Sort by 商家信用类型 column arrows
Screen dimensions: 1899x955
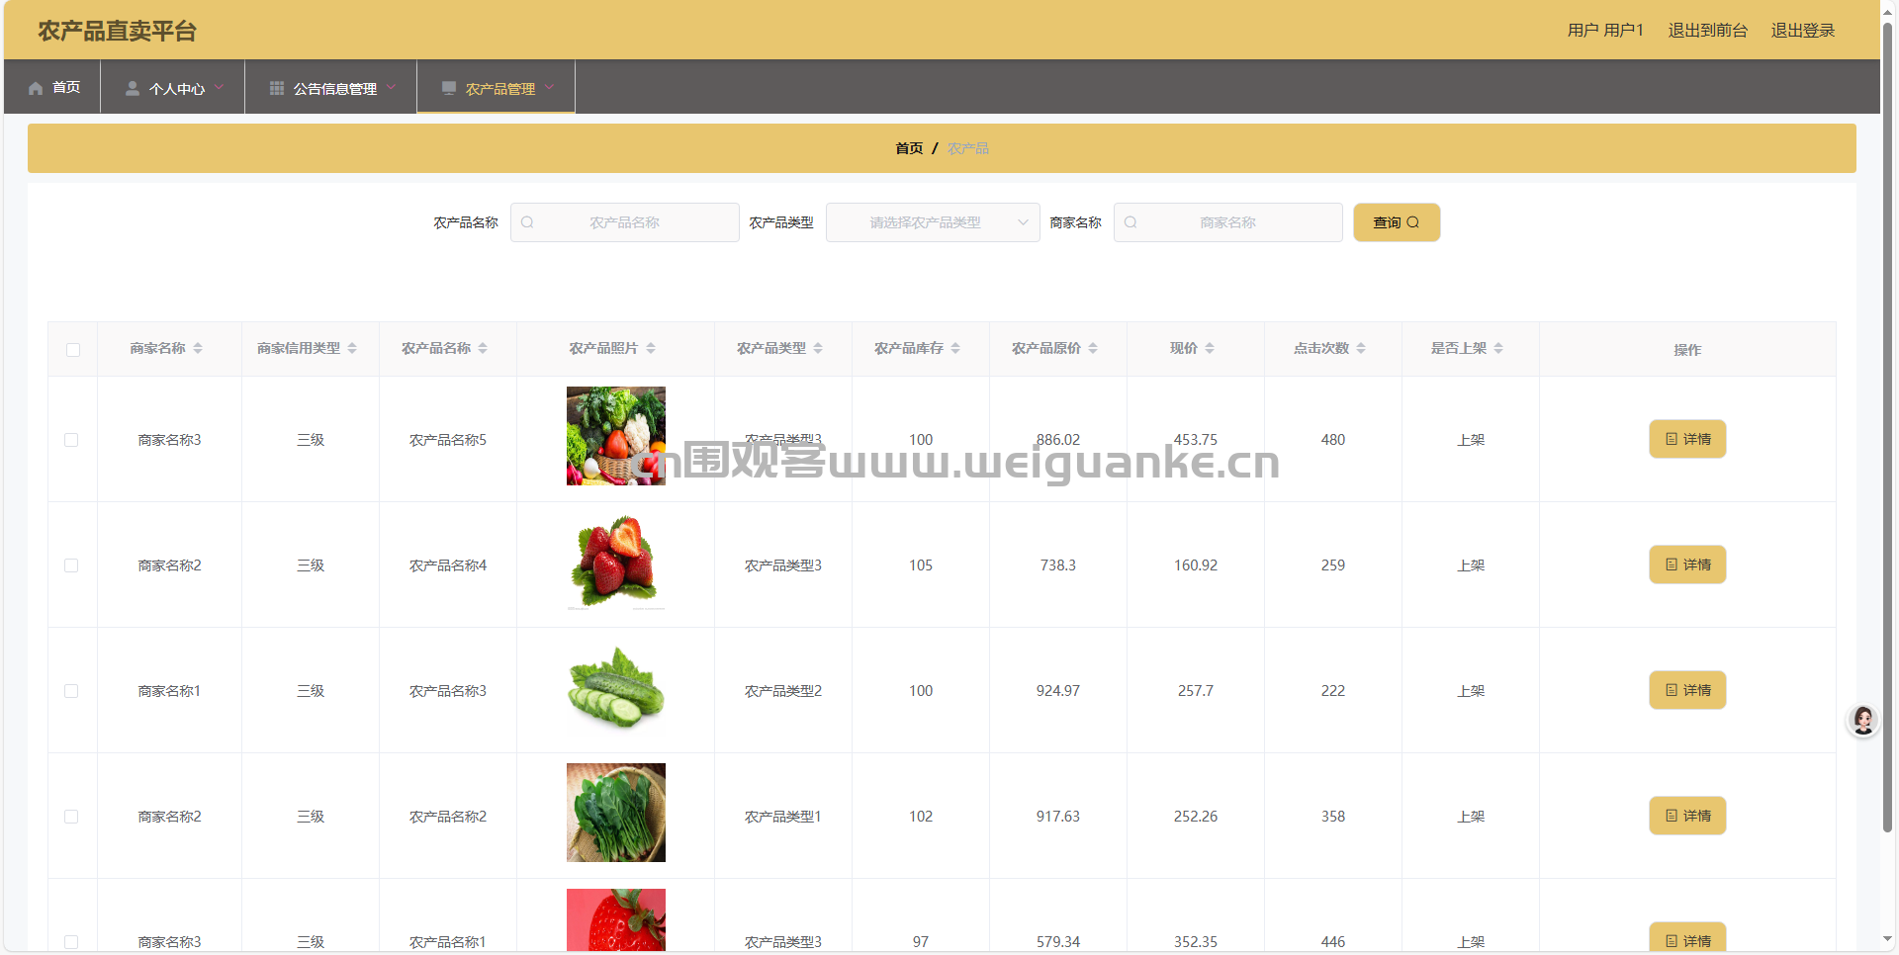point(352,348)
